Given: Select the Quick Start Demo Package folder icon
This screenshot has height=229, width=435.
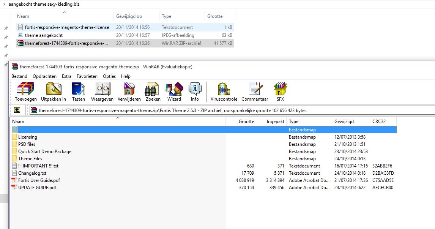Looking at the screenshot, I should (x=14, y=151).
